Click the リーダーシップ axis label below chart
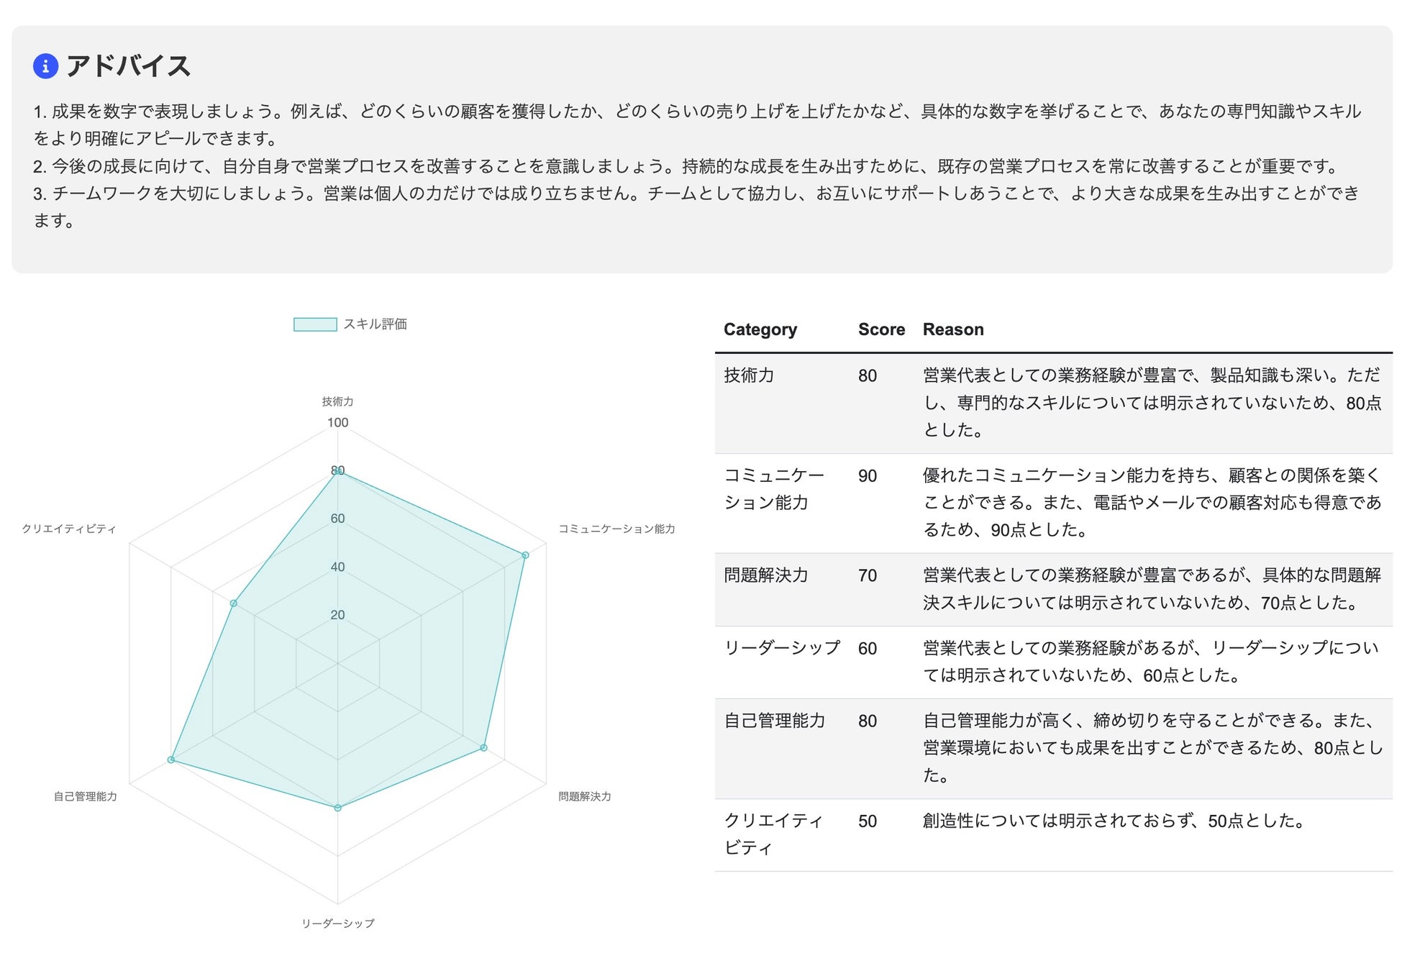Viewport: 1402px width, 971px height. pos(337,924)
